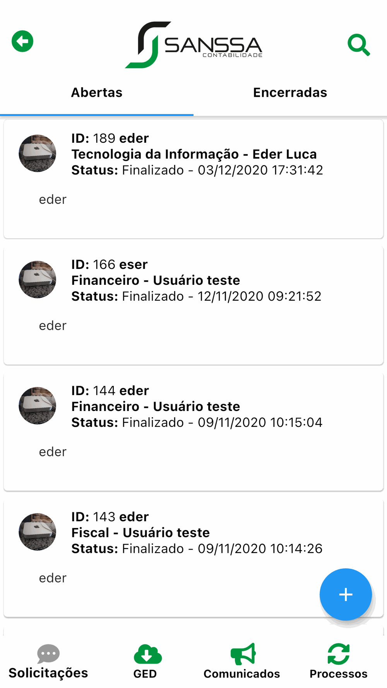This screenshot has height=688, width=387.
Task: Select avatar thumbnail of request ID 144
Action: [x=38, y=406]
